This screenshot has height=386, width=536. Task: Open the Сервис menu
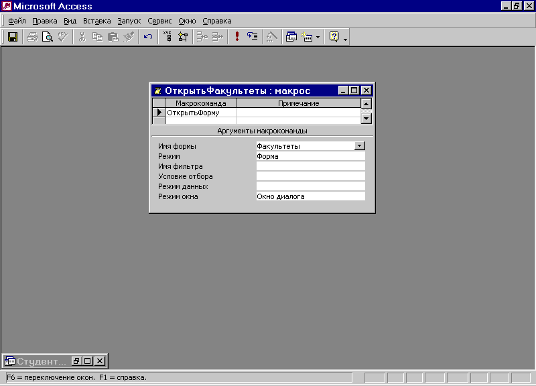[x=159, y=21]
